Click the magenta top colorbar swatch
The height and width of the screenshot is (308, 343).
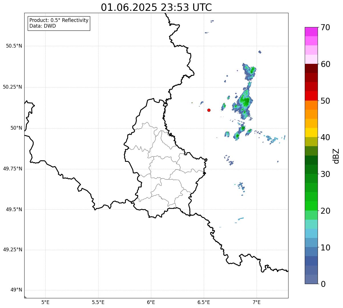pos(311,32)
